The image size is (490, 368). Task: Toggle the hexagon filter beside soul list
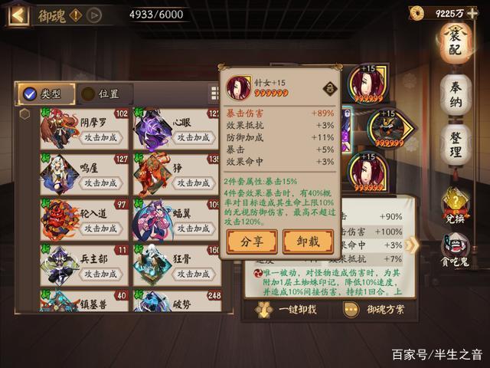tap(25, 114)
